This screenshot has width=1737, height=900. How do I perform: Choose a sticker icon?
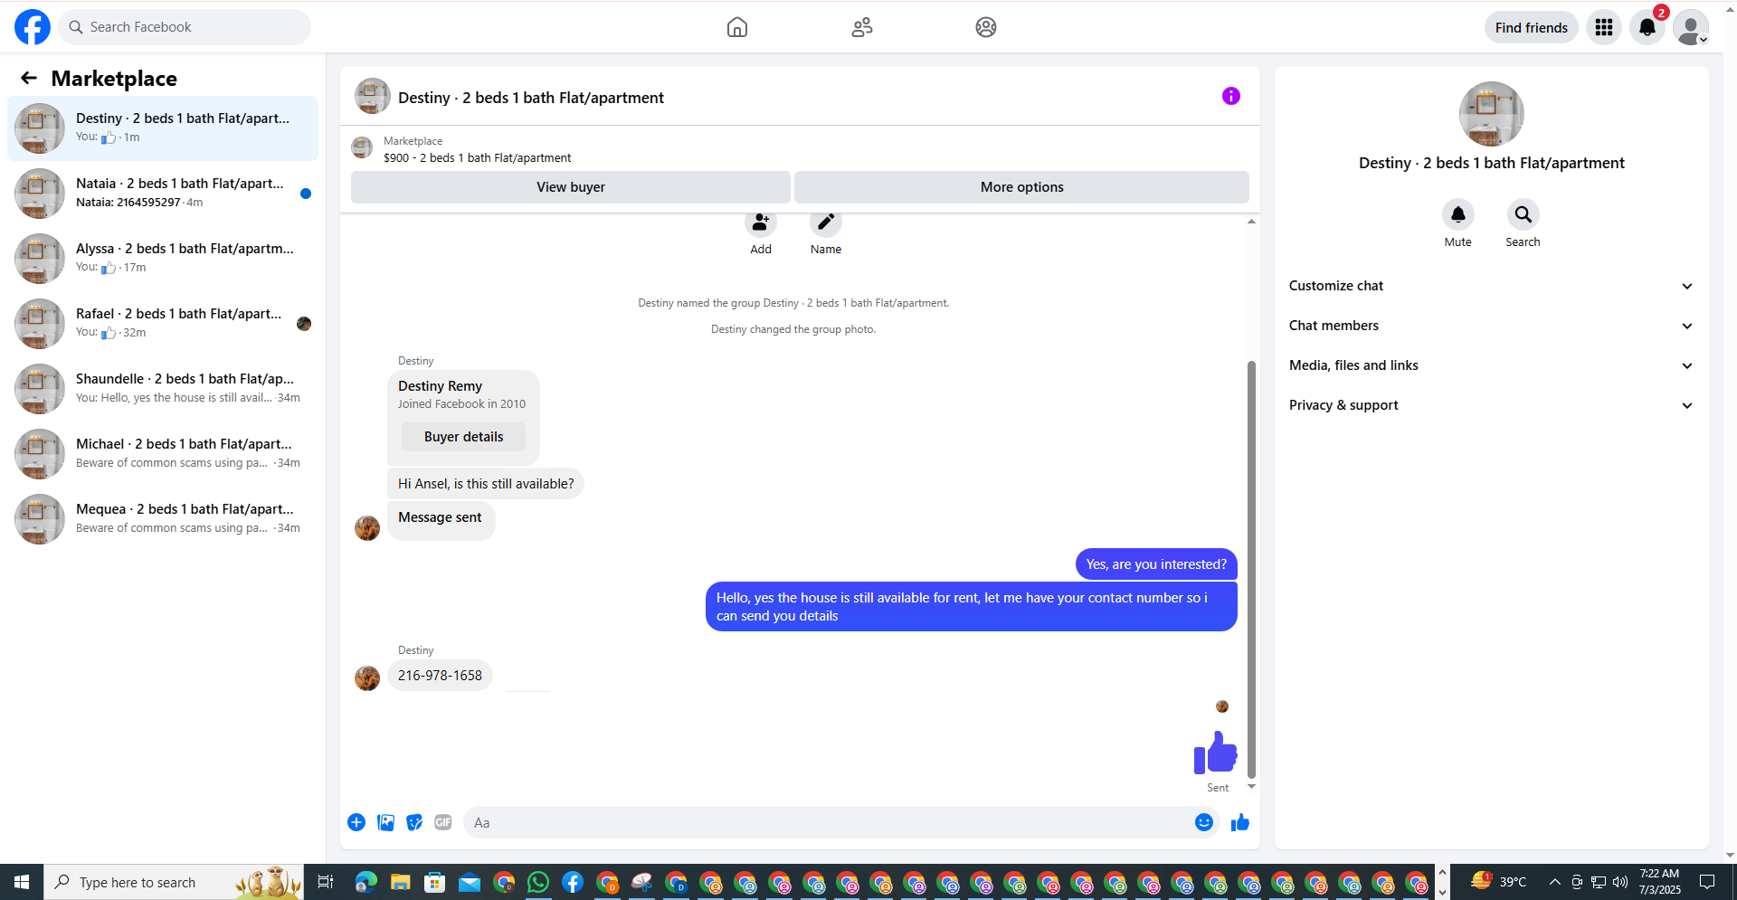(x=414, y=822)
